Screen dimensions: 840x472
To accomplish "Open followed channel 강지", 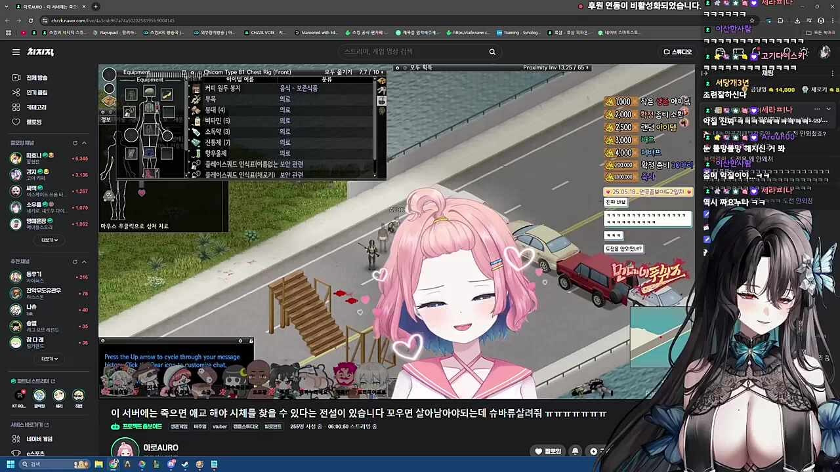I will tap(49, 174).
